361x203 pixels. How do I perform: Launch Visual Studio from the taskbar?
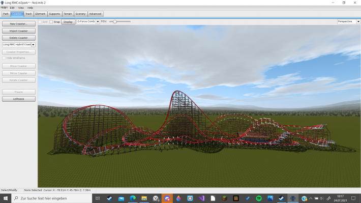pyautogui.click(x=201, y=198)
